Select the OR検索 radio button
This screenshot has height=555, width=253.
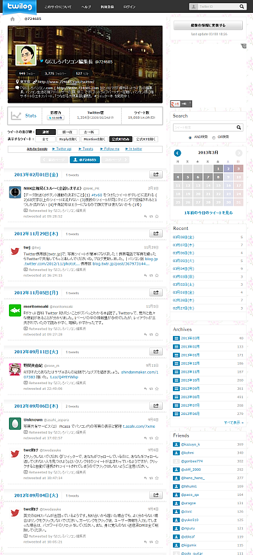pos(213,137)
